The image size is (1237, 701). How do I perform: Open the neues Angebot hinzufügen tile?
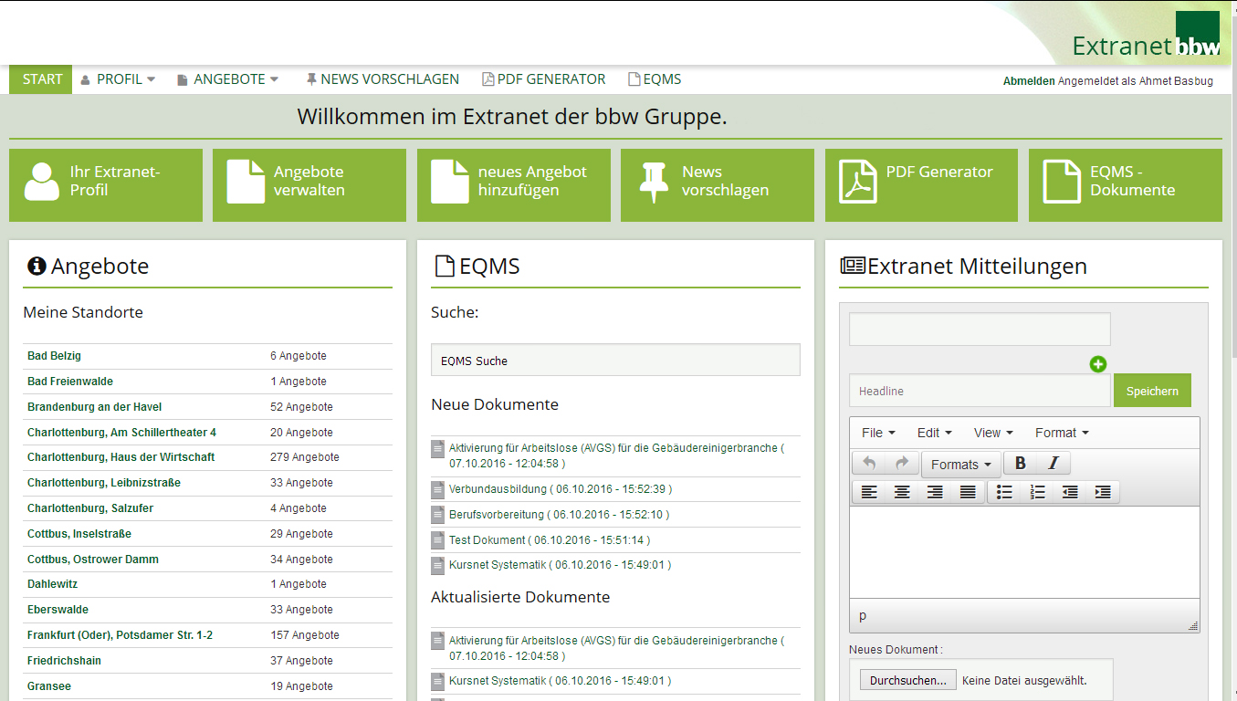click(514, 185)
